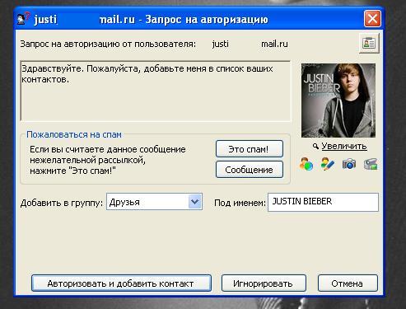Click the text Запрос на авторизацию от пользователя
Image resolution: width=406 pixels, height=309 pixels.
(x=108, y=44)
